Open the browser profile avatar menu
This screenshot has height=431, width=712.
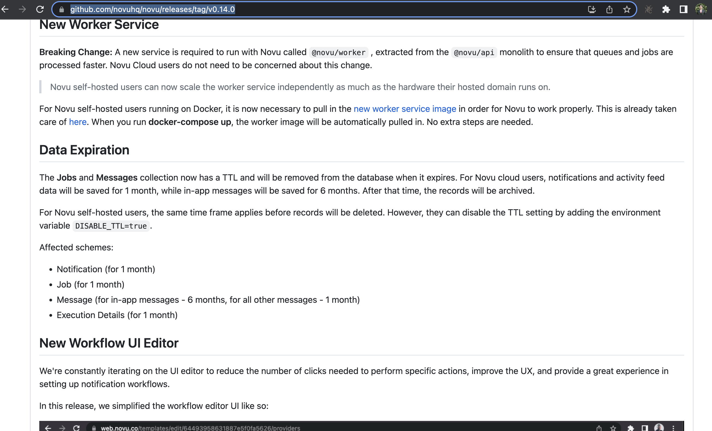pyautogui.click(x=701, y=9)
